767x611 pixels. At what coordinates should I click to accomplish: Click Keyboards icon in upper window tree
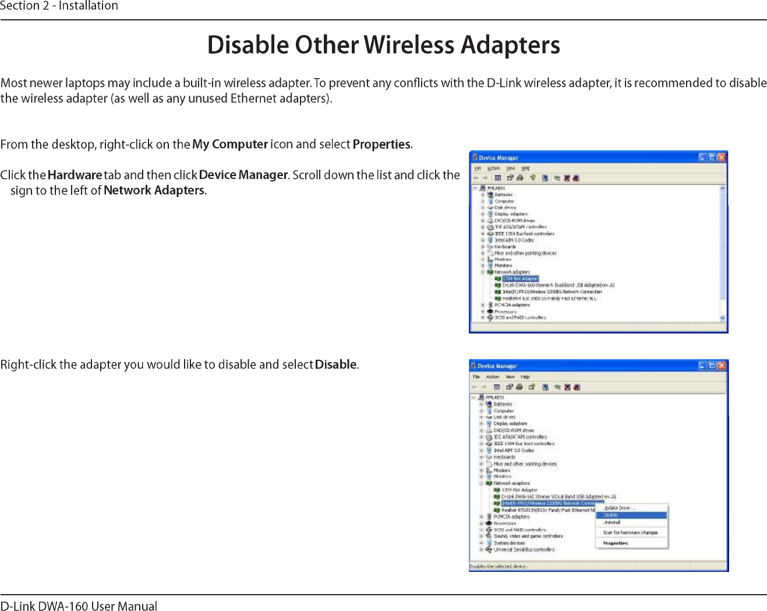pos(490,247)
